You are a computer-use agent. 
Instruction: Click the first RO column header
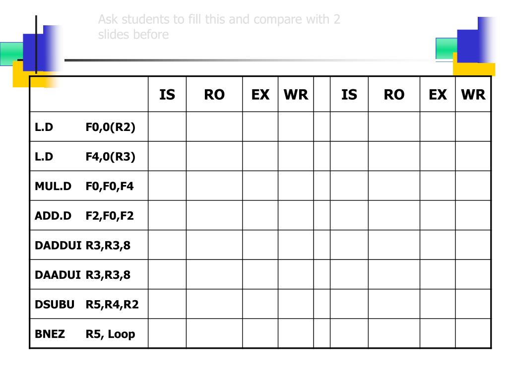[214, 94]
